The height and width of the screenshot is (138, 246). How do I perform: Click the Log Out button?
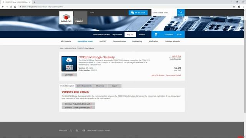[x=130, y=34]
